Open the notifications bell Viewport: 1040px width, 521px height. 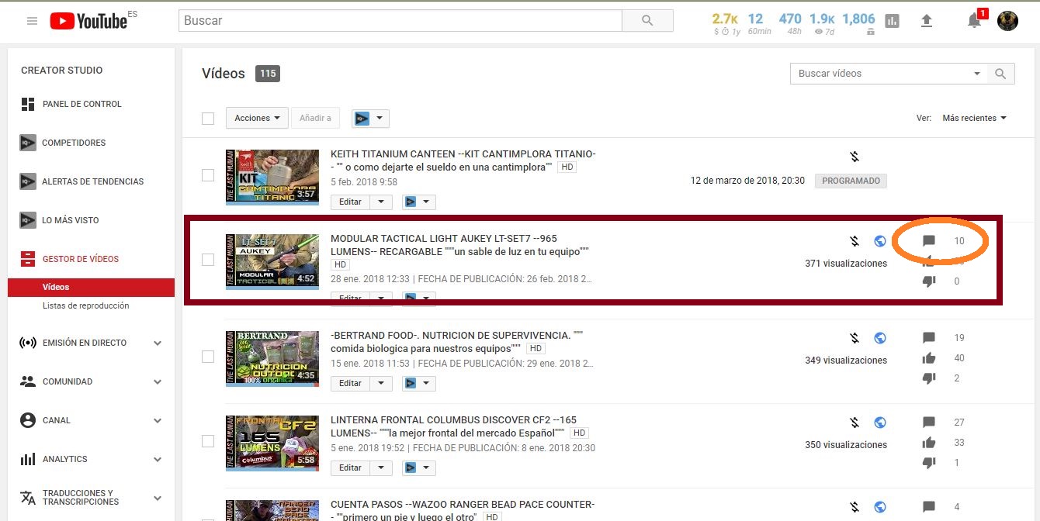click(x=975, y=21)
